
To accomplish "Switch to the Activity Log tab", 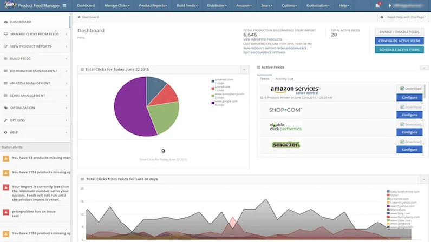I will [284, 79].
